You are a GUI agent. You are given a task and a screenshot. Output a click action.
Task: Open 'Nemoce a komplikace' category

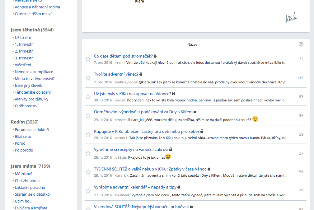click(34, 72)
